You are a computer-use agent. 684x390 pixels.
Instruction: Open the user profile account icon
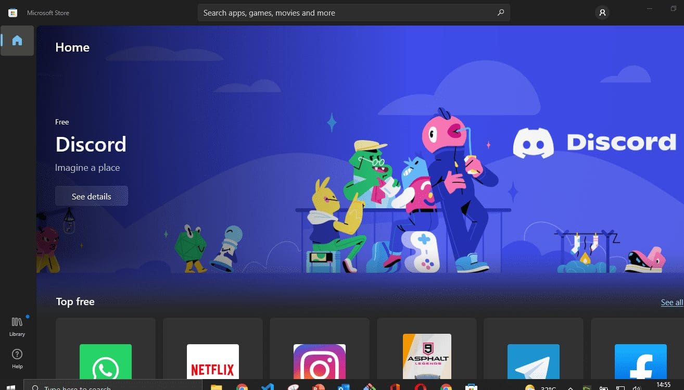(x=602, y=12)
